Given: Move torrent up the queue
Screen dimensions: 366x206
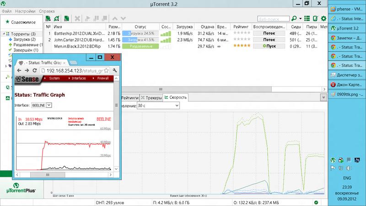Looking at the screenshot, I should [115, 18].
